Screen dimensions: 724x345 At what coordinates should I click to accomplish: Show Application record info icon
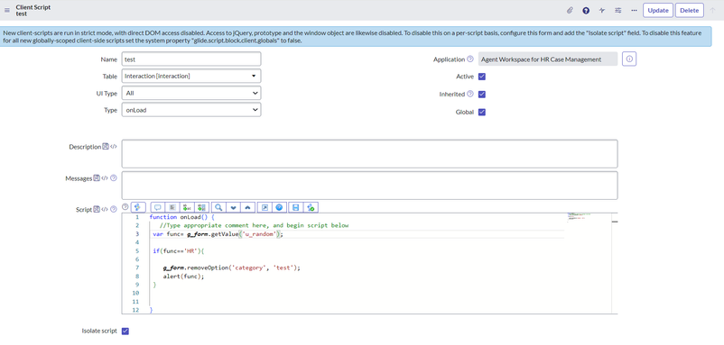(629, 59)
